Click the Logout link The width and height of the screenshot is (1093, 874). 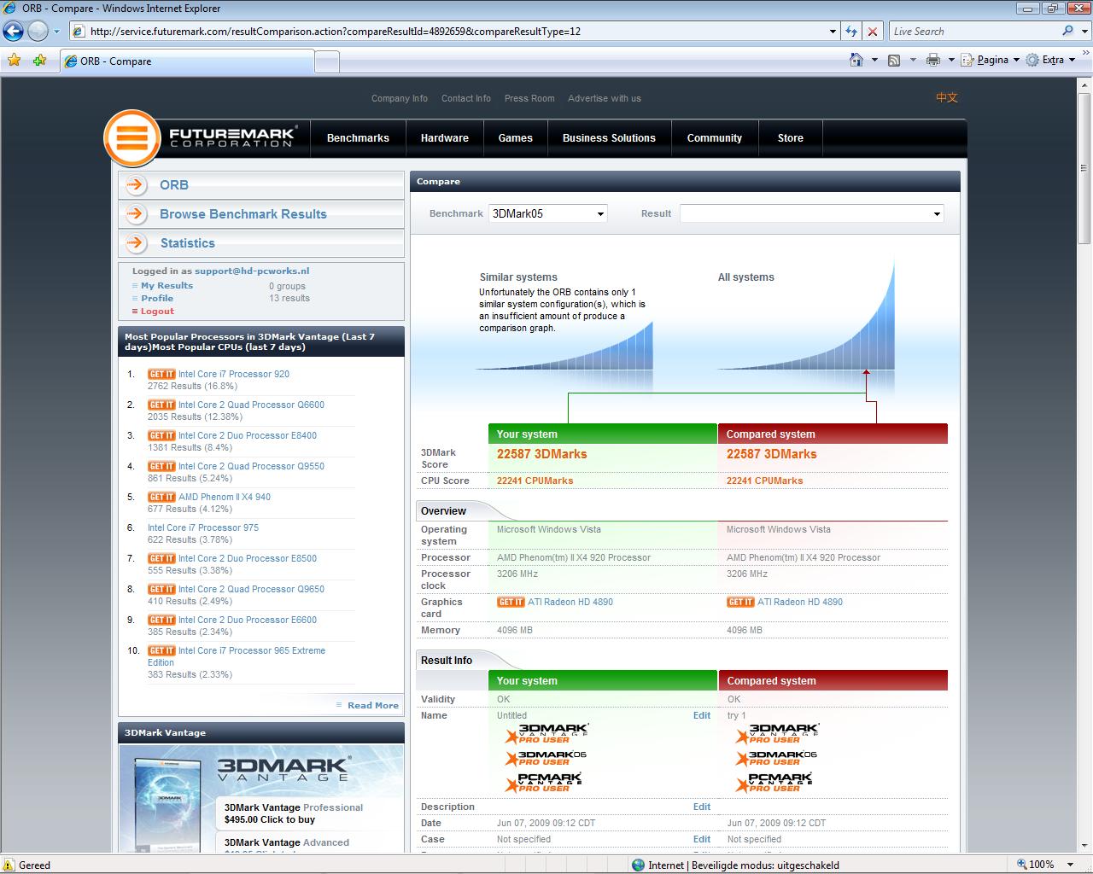[157, 311]
